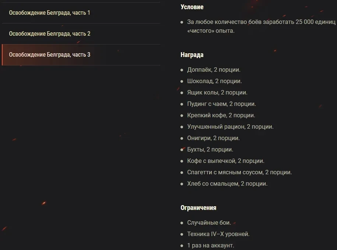Select the Бухты, 2 порции entry
This screenshot has height=250, width=337.
(210, 149)
